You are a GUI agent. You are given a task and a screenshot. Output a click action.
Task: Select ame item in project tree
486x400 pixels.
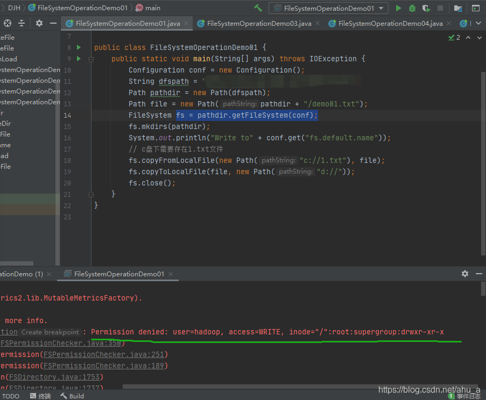[5, 145]
